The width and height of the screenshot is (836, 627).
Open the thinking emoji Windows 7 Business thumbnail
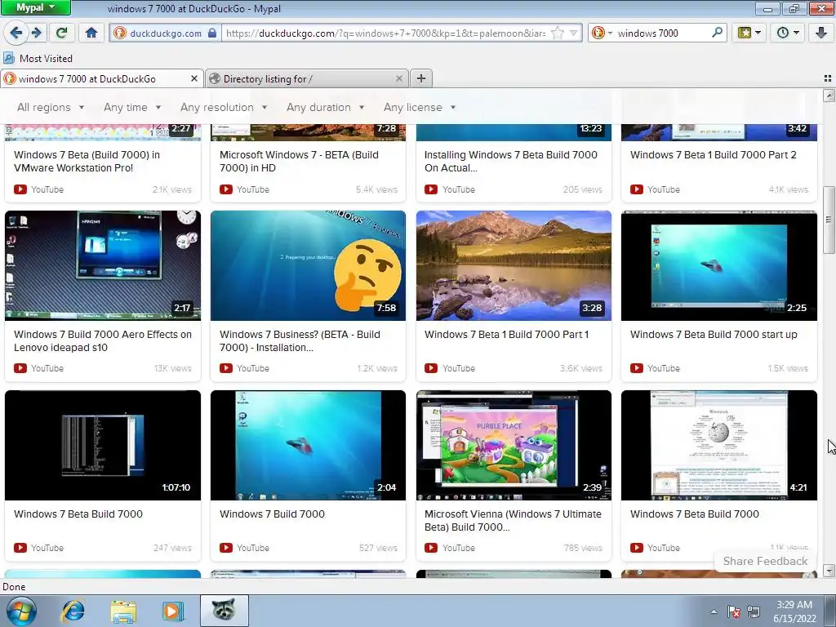point(308,265)
